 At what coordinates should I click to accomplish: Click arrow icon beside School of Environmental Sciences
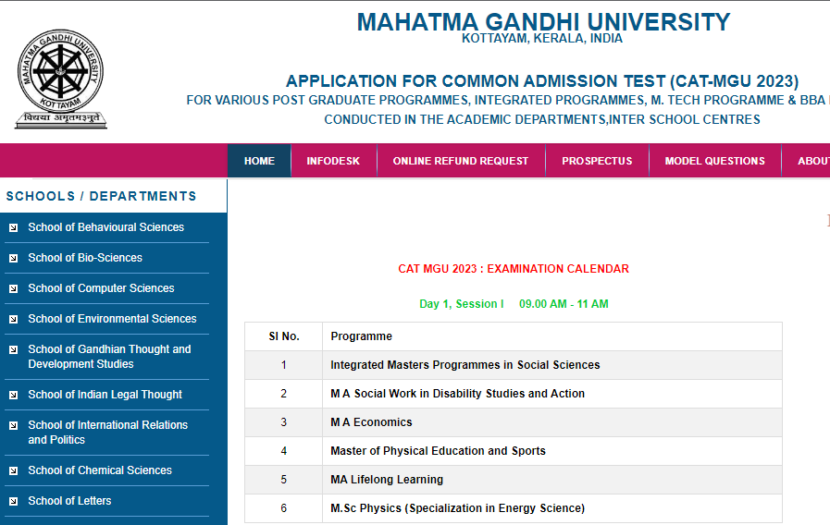14,320
